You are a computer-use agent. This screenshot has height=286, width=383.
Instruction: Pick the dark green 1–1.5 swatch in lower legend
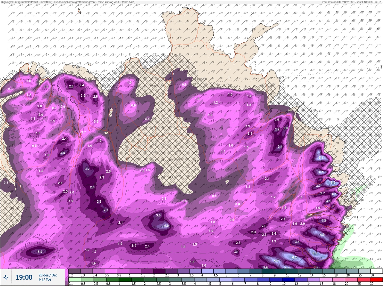125,280
